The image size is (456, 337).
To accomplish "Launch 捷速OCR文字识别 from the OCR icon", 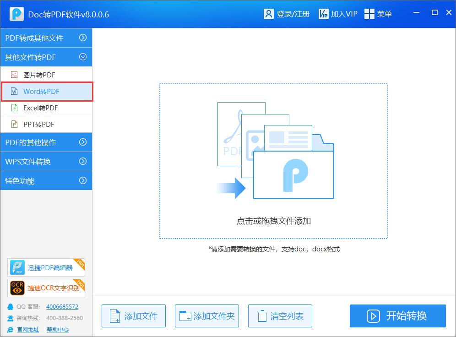I will point(16,288).
